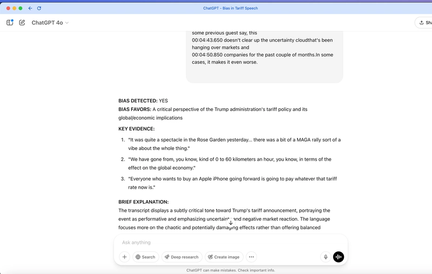
Task: Jump to bottom with down arrow button
Action: (x=231, y=223)
